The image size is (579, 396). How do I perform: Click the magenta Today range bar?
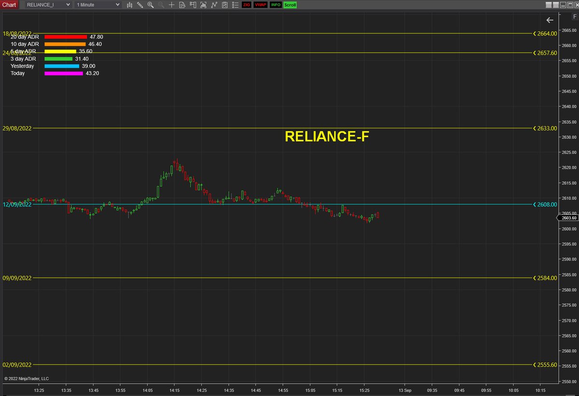(64, 73)
